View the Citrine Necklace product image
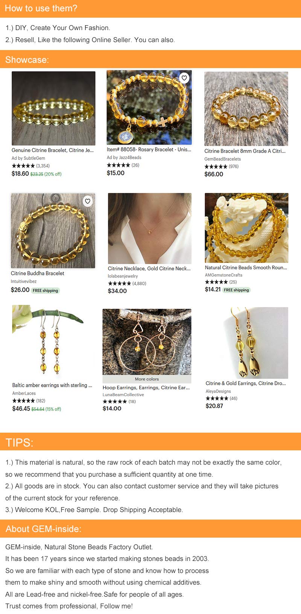Screen dimensions: 301x614 tap(150, 228)
